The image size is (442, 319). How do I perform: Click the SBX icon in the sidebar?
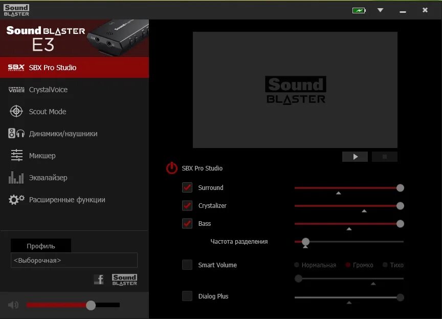(16, 68)
